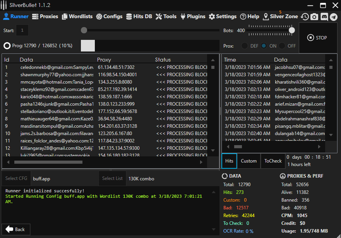Open the run history clock icon
The image size is (341, 238).
click(305, 17)
